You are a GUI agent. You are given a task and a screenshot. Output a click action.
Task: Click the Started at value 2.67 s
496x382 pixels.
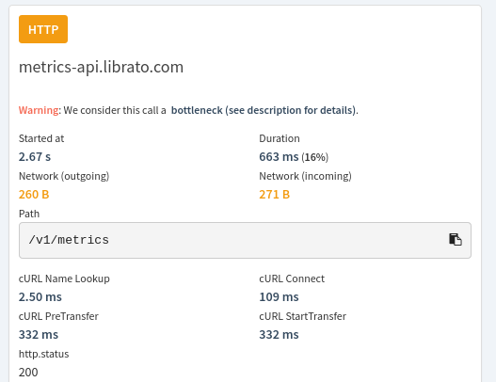35,157
